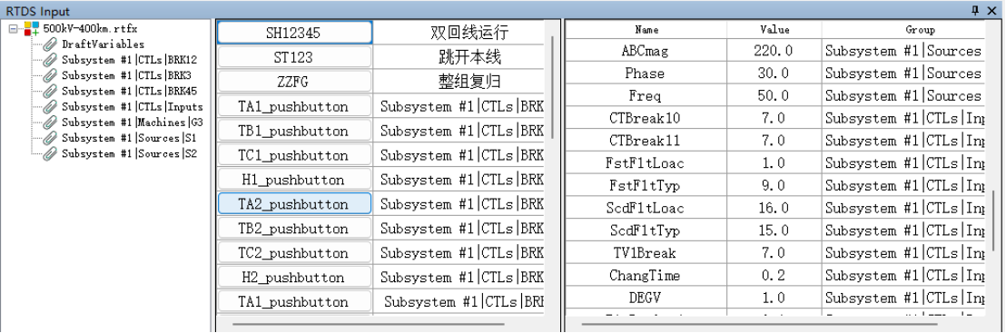This screenshot has height=333, width=1006.
Task: Click paperclip icon beside Sources|S1
Action: point(50,139)
